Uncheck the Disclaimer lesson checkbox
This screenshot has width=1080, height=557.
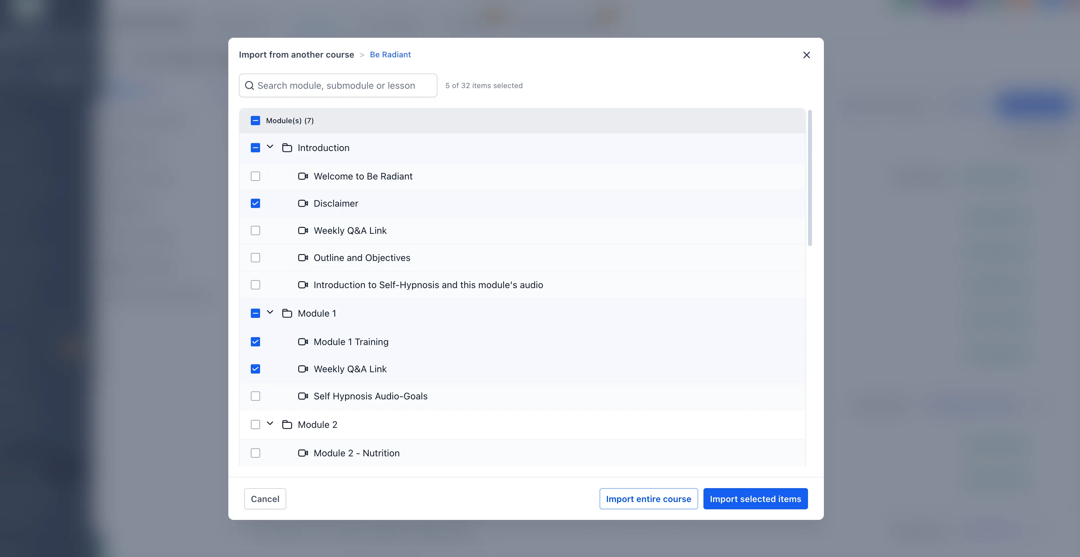pyautogui.click(x=255, y=204)
